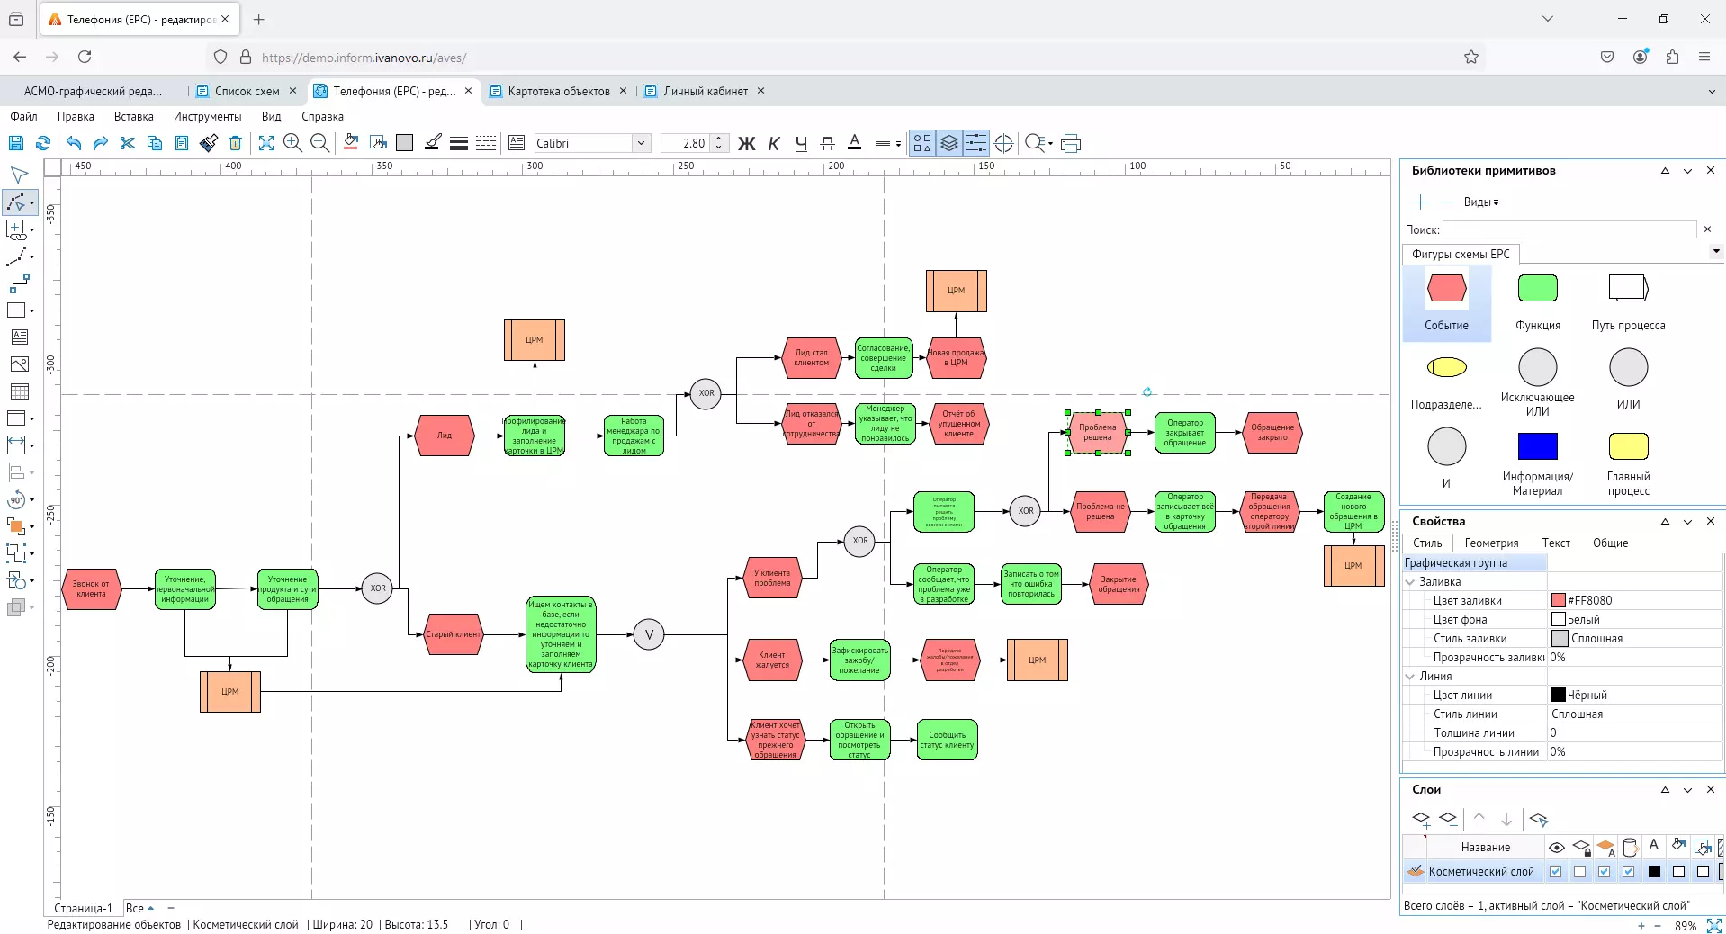This screenshot has height=934, width=1726.
Task: Open the line style dropdown arrow in toolbar
Action: coord(898,143)
